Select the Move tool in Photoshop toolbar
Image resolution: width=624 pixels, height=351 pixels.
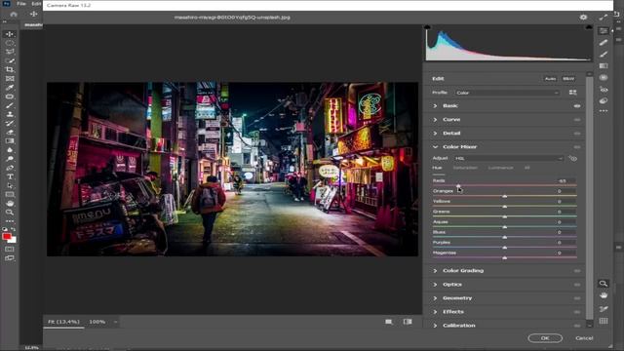point(10,34)
